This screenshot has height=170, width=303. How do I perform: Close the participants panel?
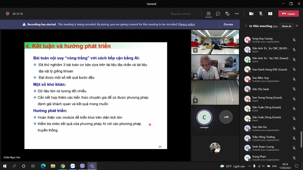click(x=298, y=26)
